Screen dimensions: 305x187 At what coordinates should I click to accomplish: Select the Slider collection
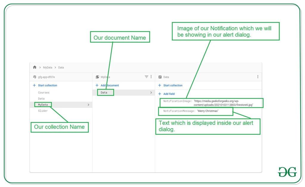pyautogui.click(x=42, y=110)
